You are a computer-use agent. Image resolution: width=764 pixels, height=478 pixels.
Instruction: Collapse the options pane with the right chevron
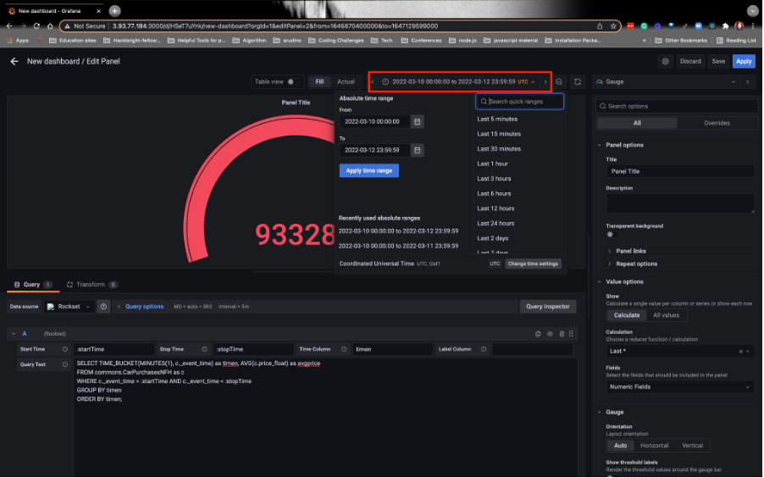coord(747,82)
